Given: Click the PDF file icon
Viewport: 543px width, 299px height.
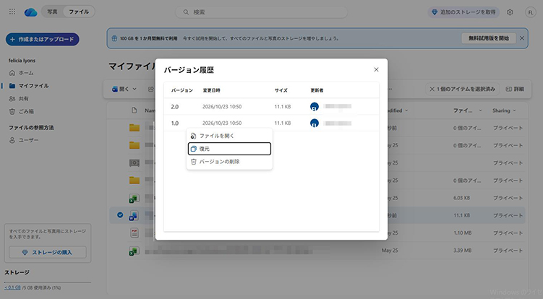Looking at the screenshot, I should click(x=134, y=233).
